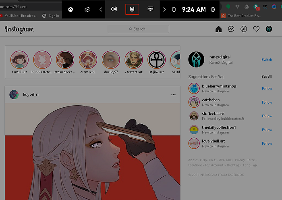282x200 pixels.
Task: View cremechii story
Action: [88, 60]
